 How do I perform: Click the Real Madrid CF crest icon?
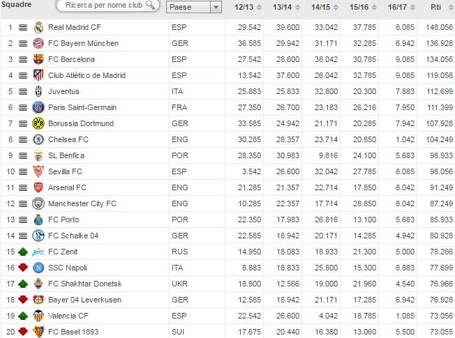click(38, 27)
